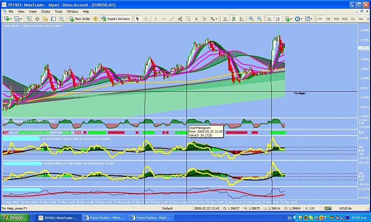Toggle Auto Scroll chart button
Viewport: 371px width, 222px height.
point(269,19)
